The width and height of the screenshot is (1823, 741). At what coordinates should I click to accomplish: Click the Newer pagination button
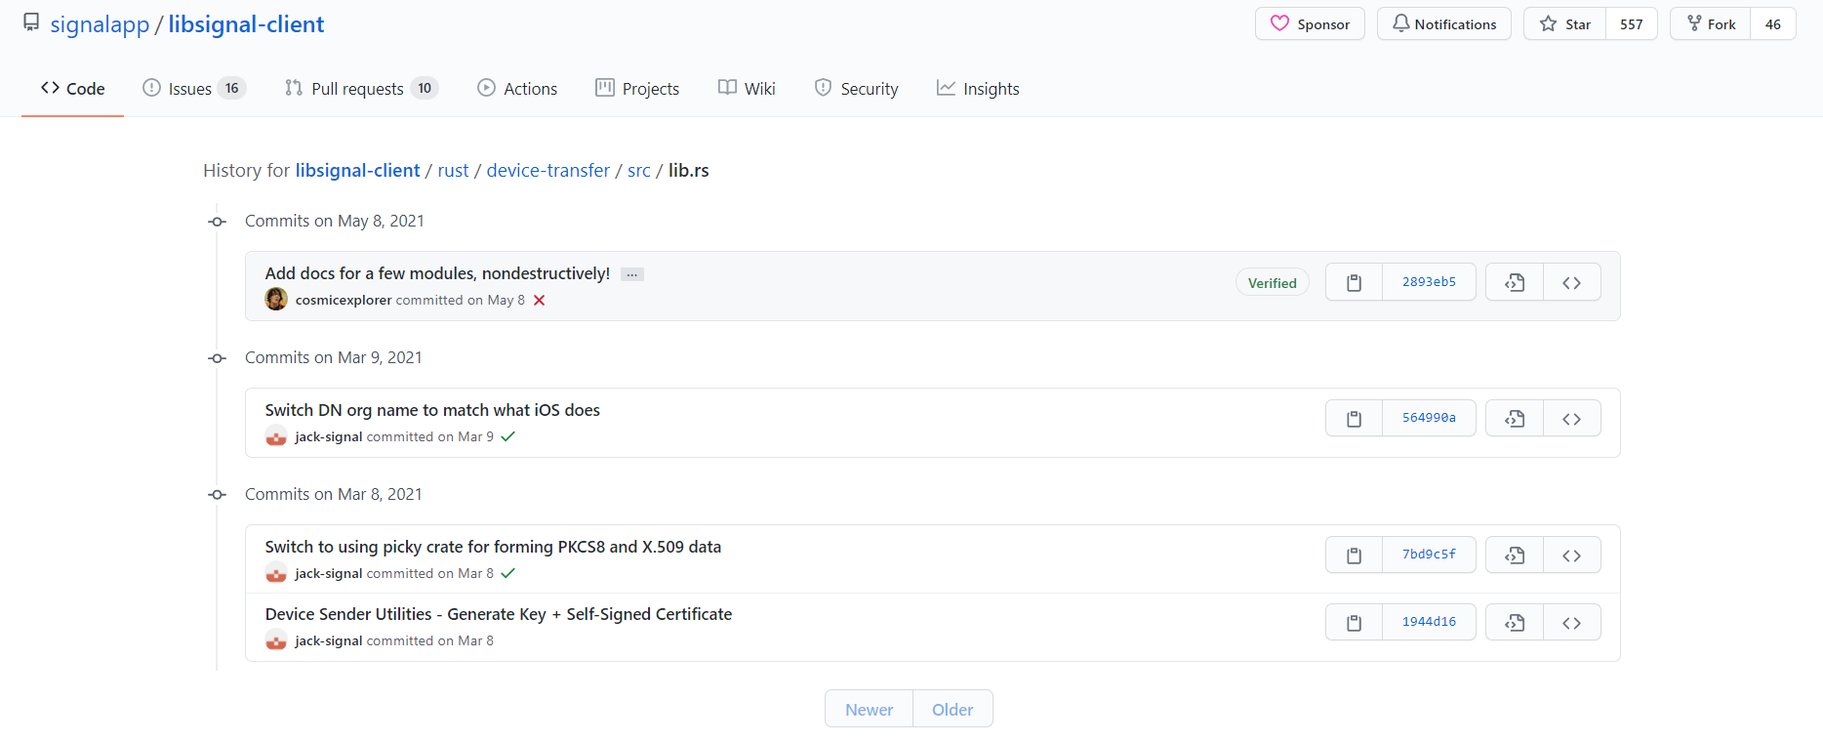click(x=869, y=710)
